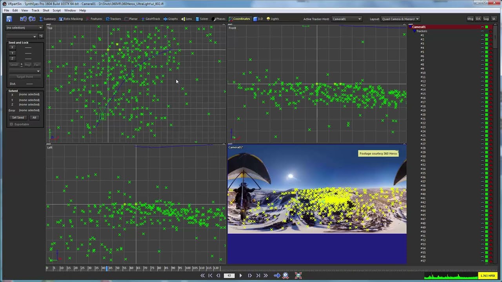Open the View menu

[x=25, y=10]
